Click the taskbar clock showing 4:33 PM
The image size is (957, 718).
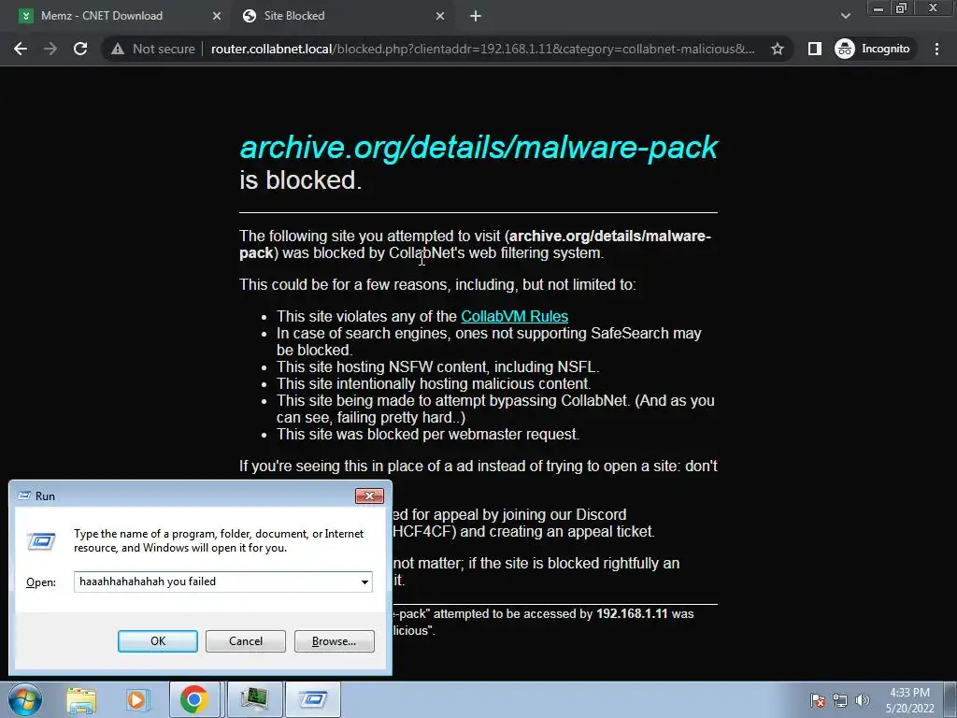coord(909,700)
